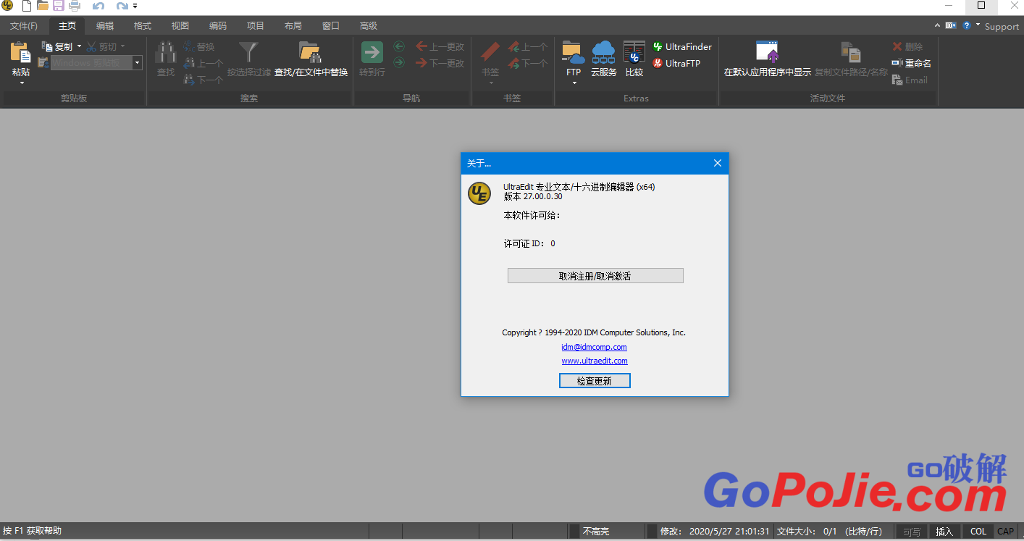Click the Support link at top right
Image resolution: width=1024 pixels, height=541 pixels.
click(1002, 26)
